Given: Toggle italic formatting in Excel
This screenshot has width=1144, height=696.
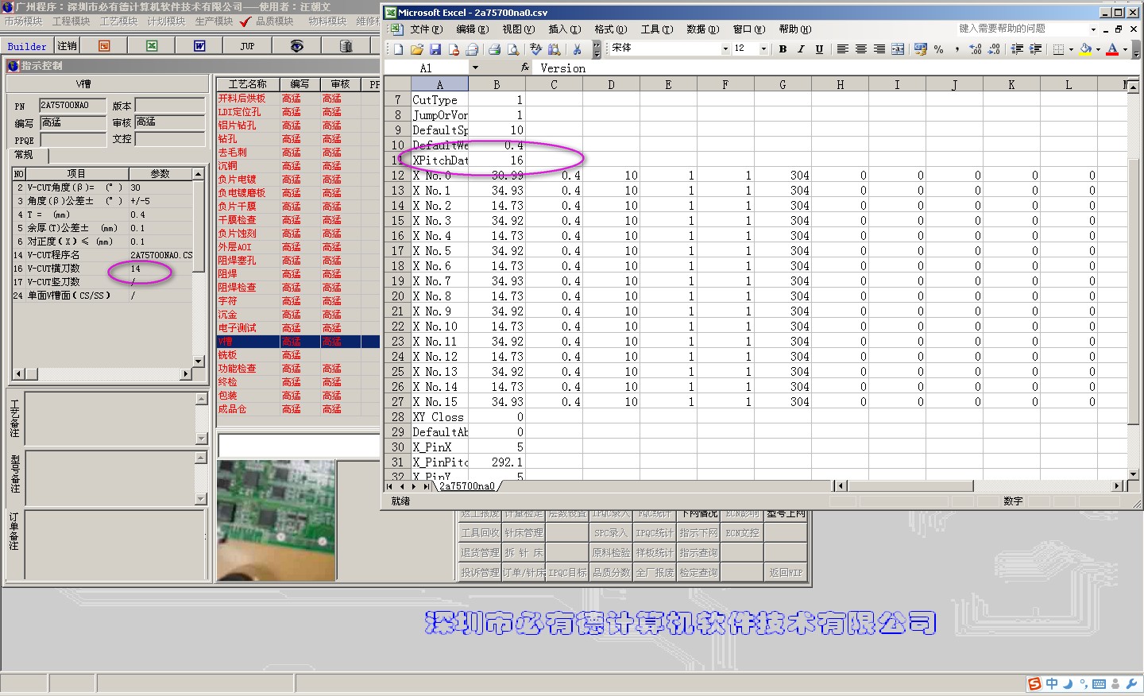Looking at the screenshot, I should (801, 49).
